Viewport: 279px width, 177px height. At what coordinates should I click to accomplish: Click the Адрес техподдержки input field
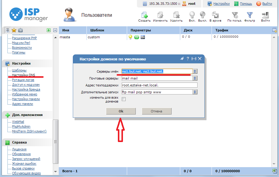click(159, 85)
